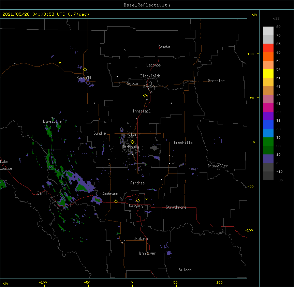Screen dimensions: 294x287
Task: Click the ThreeHills label
Action: pyautogui.click(x=182, y=142)
